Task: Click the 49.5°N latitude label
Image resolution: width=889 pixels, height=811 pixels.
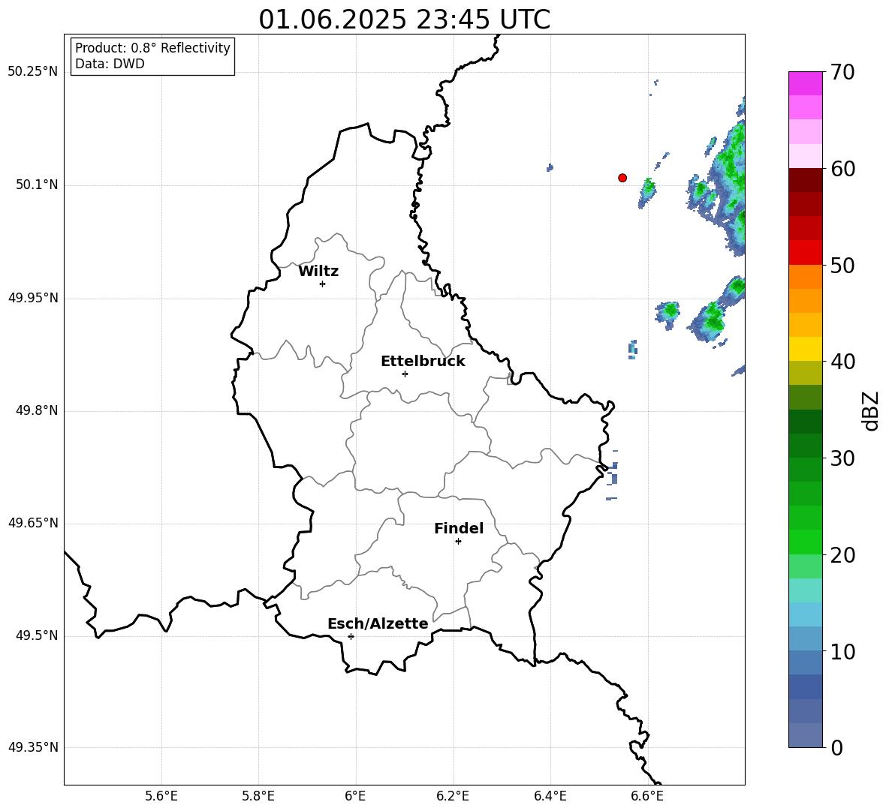Action: point(37,635)
